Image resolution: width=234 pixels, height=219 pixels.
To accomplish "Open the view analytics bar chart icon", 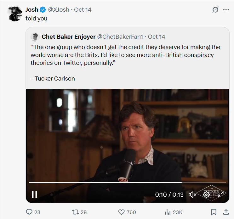I will (168, 212).
